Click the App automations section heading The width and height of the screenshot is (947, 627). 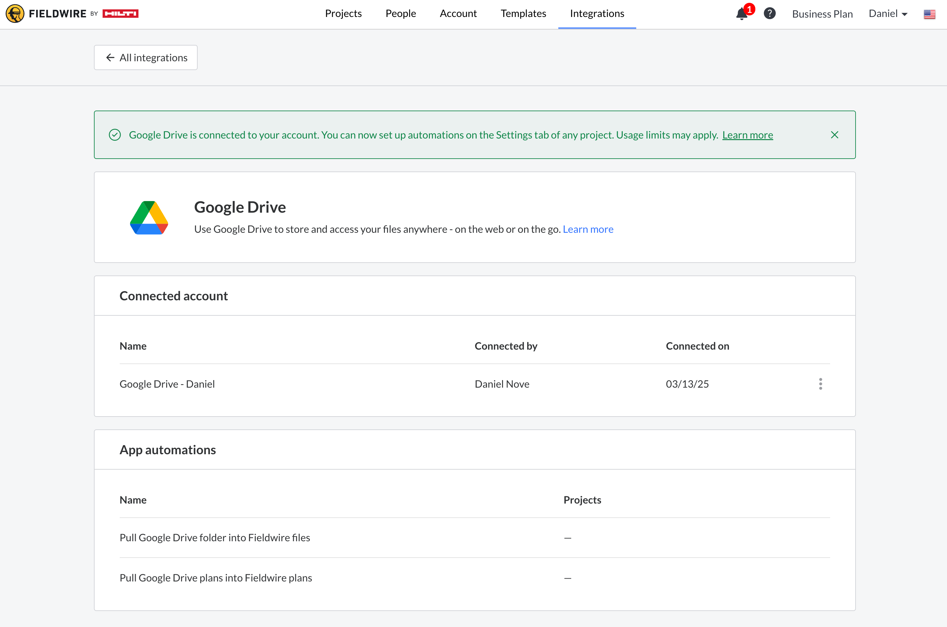point(167,450)
